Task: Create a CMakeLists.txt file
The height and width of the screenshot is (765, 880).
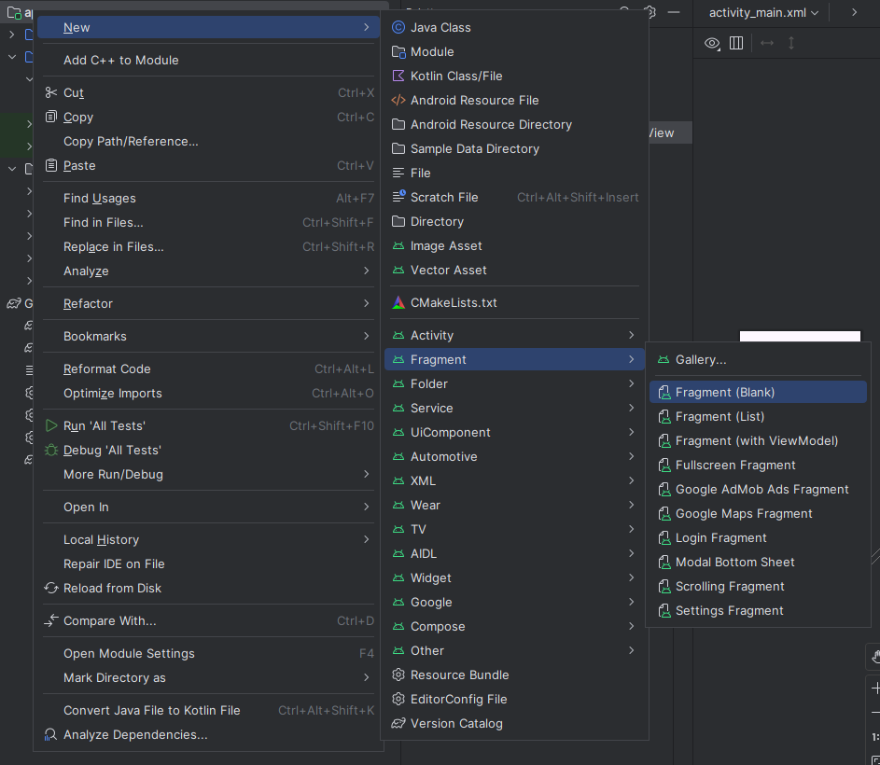Action: [x=513, y=302]
